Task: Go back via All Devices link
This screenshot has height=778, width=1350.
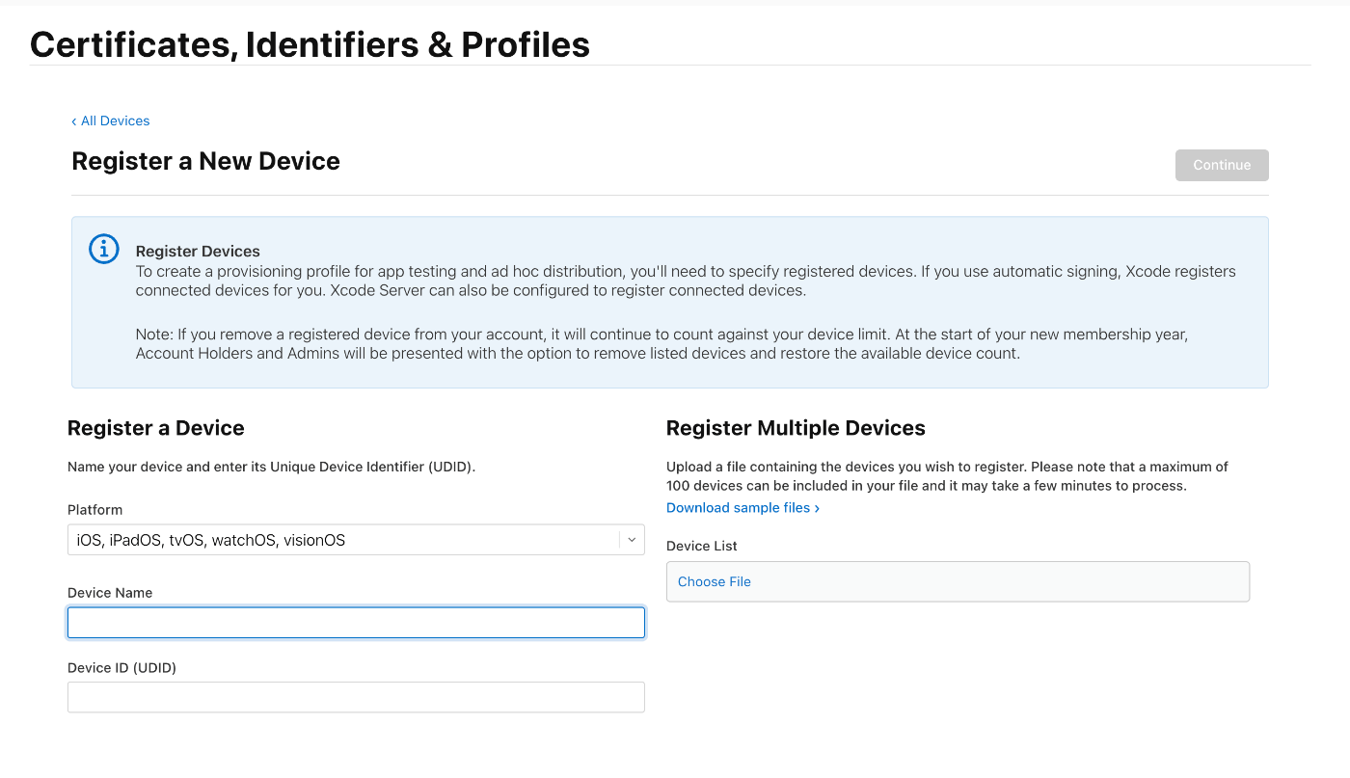Action: point(110,121)
